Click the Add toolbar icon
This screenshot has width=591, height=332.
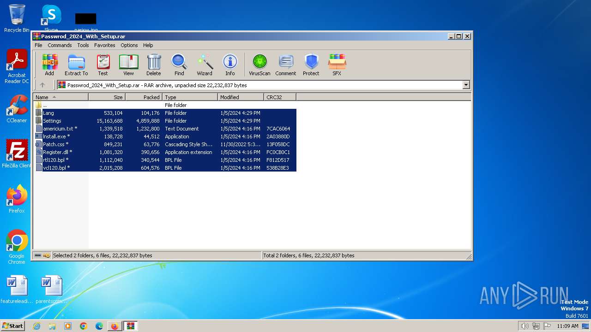coord(49,65)
